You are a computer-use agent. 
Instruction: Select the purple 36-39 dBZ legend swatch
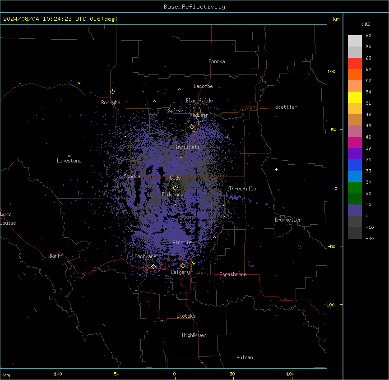tap(355, 153)
